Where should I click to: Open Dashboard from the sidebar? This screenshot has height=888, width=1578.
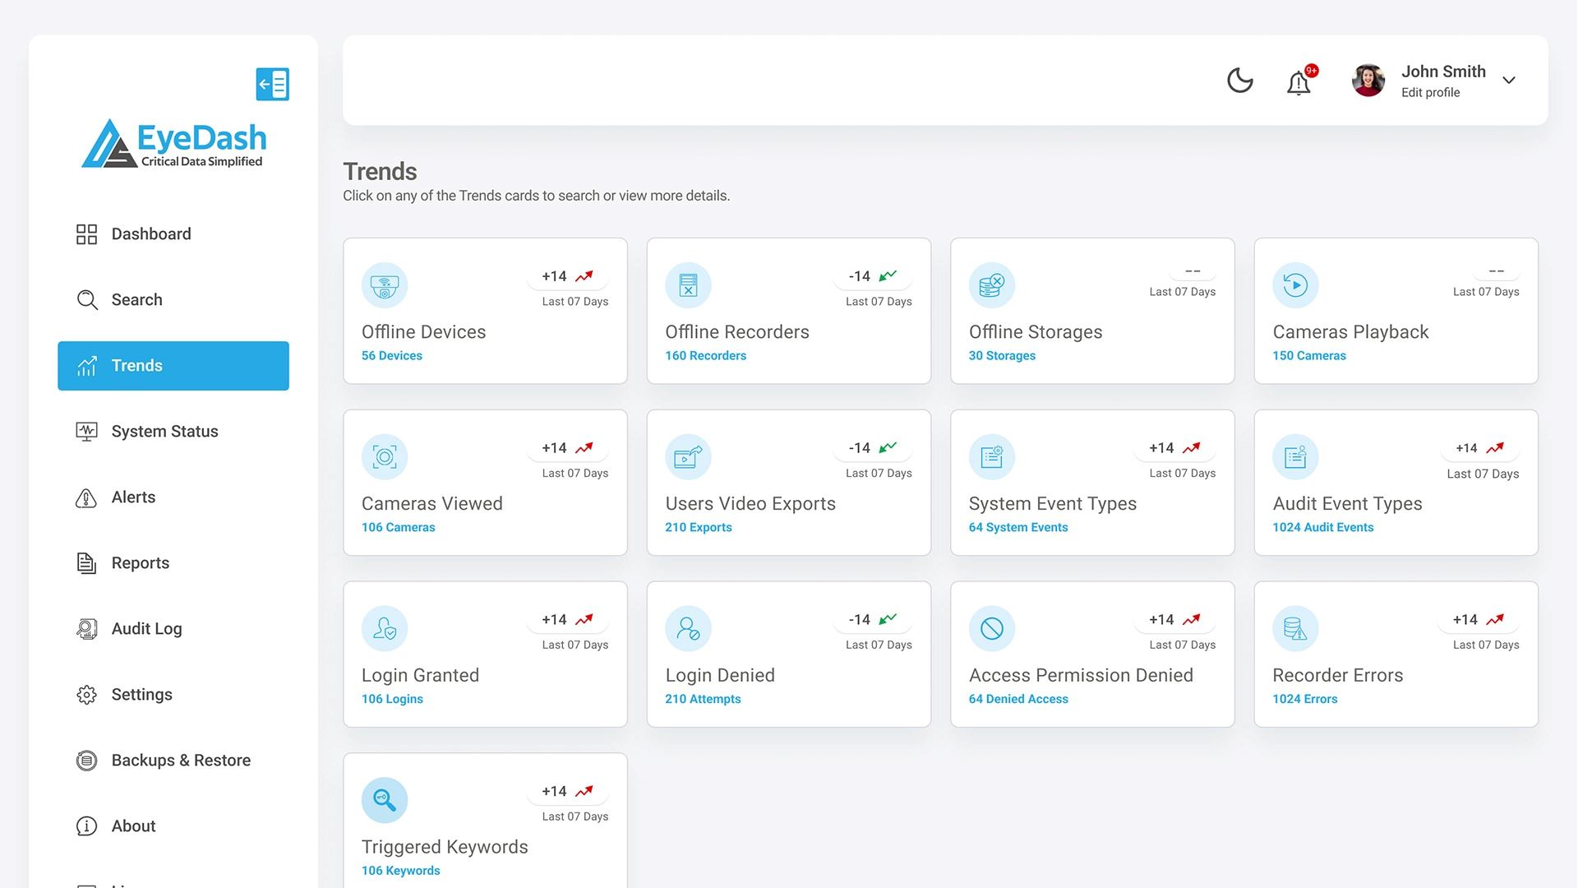tap(173, 234)
